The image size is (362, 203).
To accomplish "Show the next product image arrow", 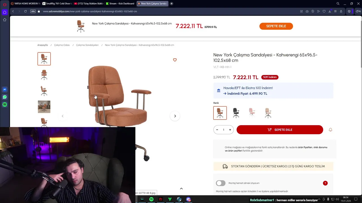I will point(175,116).
